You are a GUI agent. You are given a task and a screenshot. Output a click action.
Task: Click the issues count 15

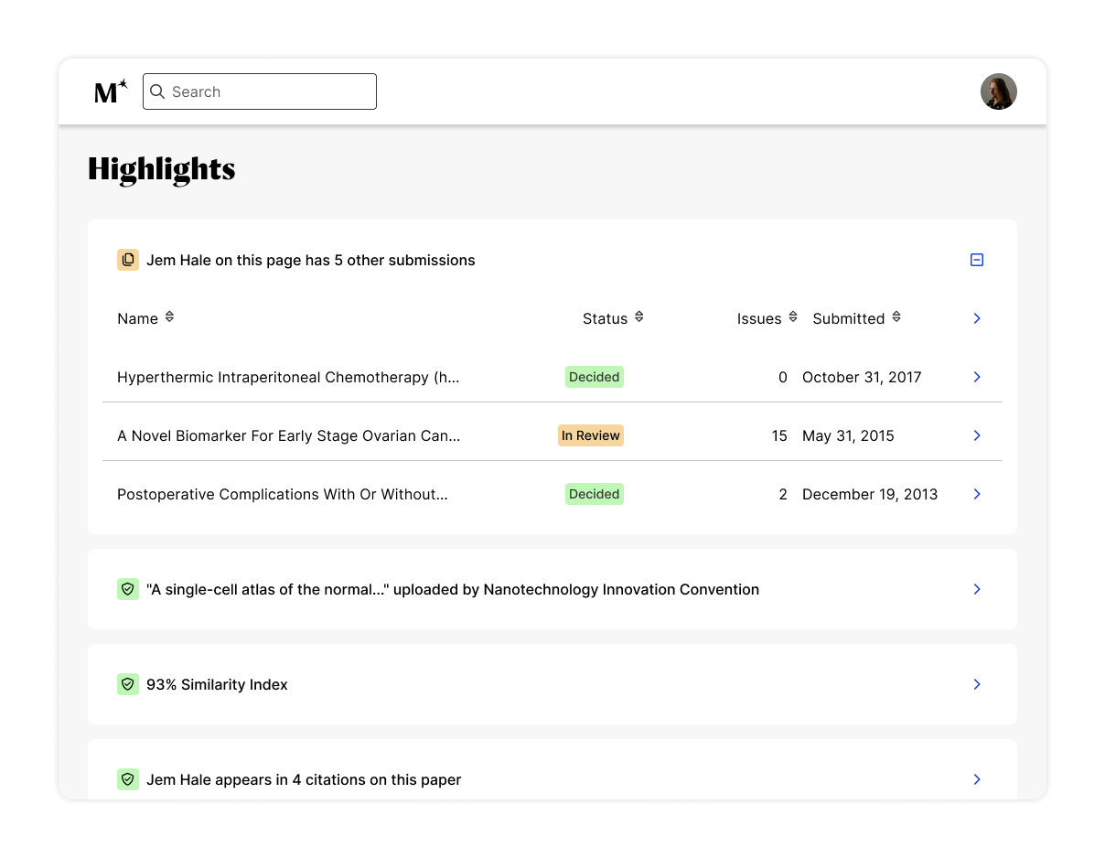(x=779, y=435)
